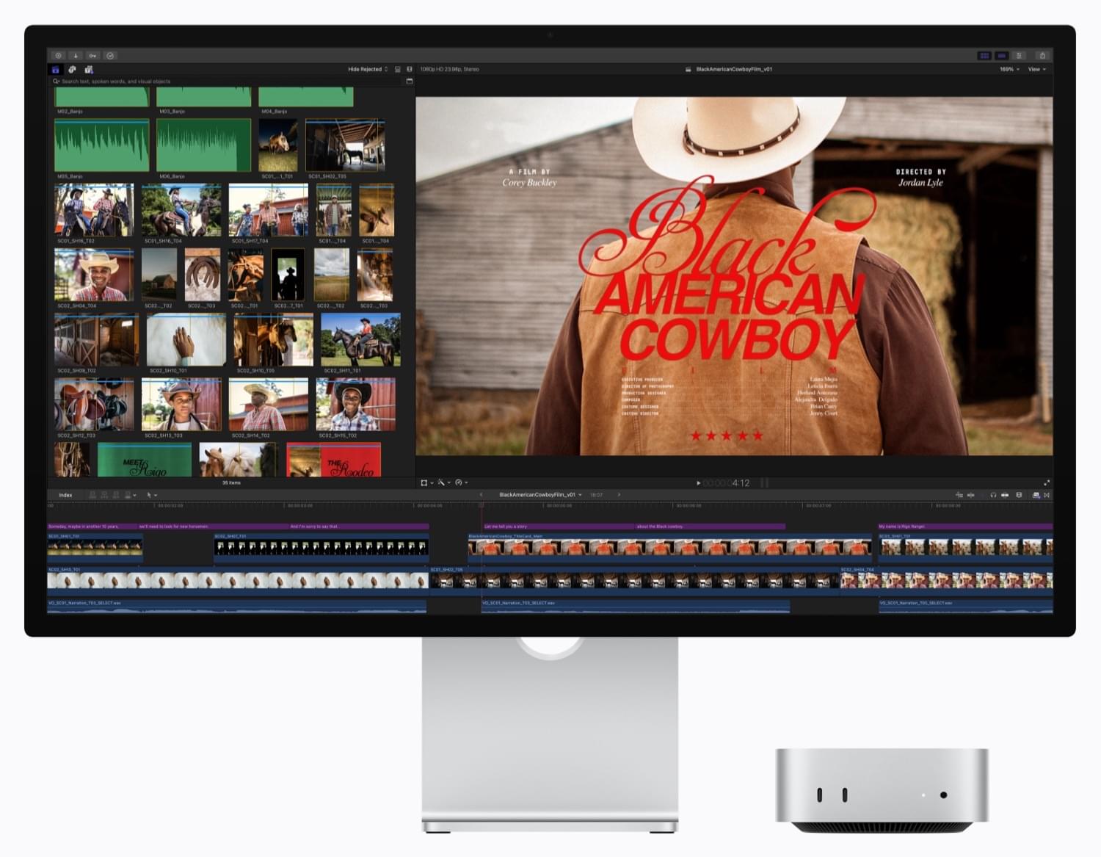Select the SC01_SH16_T02 riders clip
This screenshot has height=857, width=1101.
coord(94,210)
